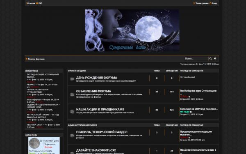Screen dimensions: 246x154
Task: Click forum icon beside ДЕНЬ РОЖДЕНИЯ ФОРУМА
Action: [72, 79]
